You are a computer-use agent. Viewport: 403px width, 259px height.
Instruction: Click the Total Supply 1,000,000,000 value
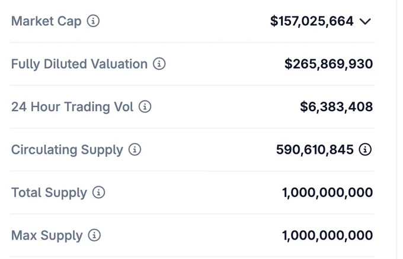(x=328, y=192)
